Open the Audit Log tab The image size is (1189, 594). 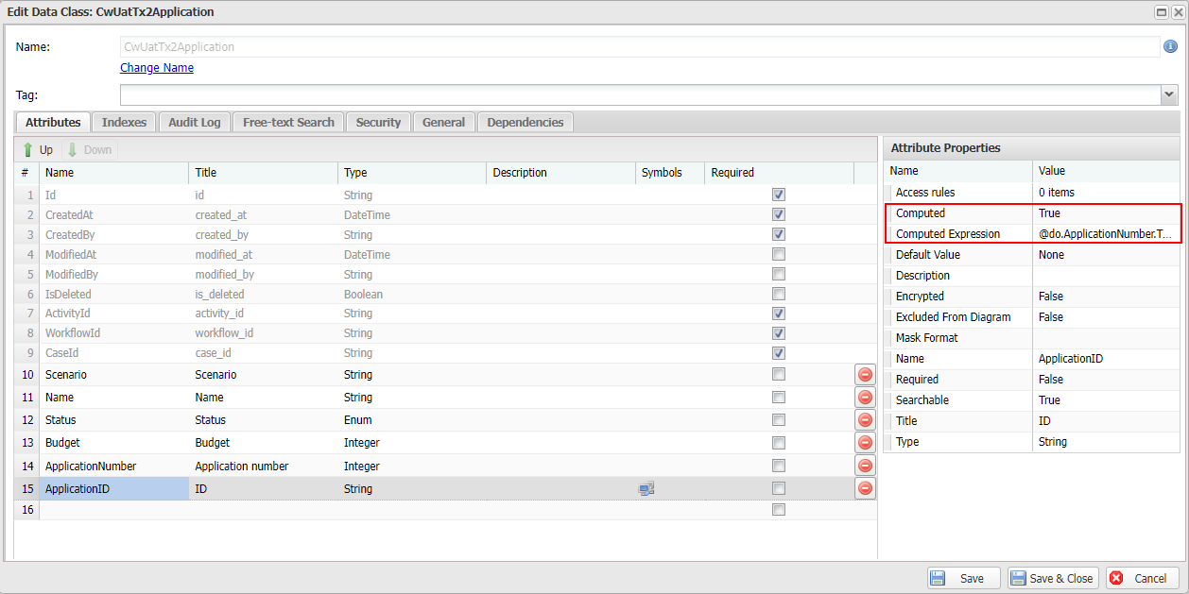click(194, 123)
